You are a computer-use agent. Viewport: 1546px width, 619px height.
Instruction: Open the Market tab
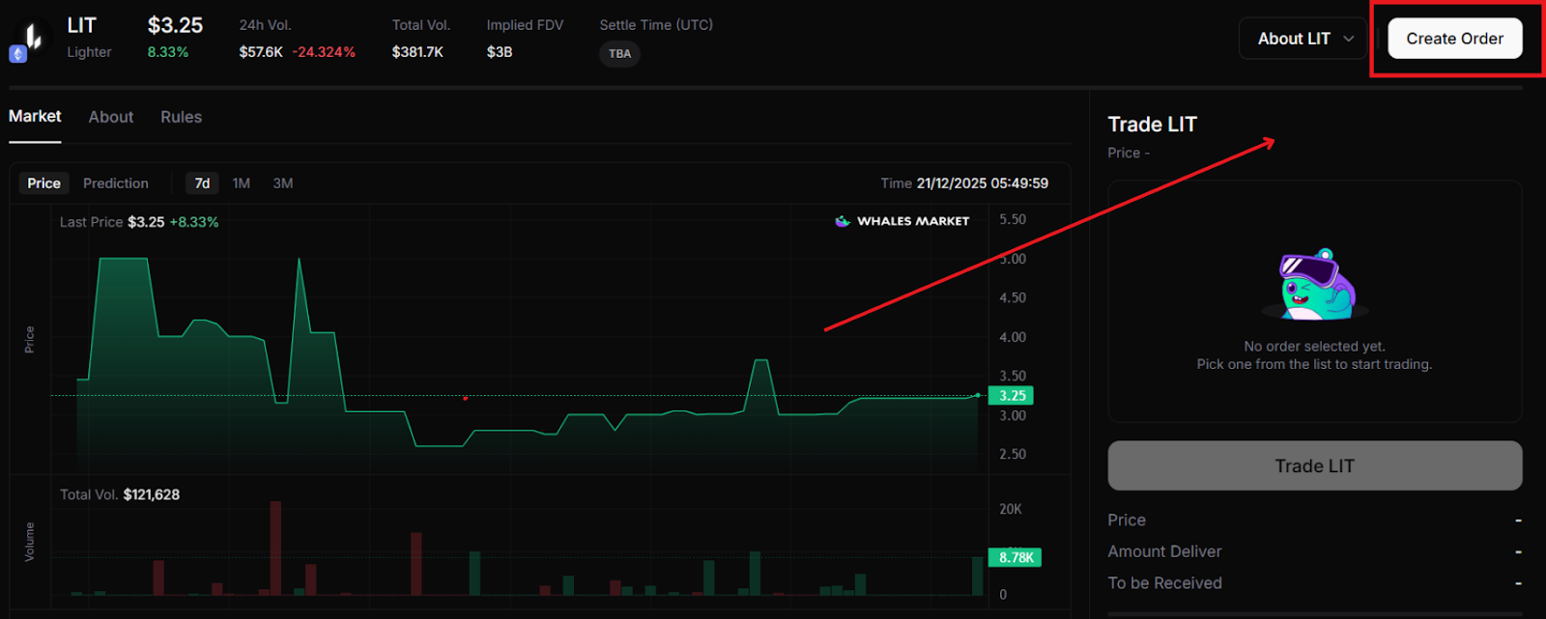point(35,117)
